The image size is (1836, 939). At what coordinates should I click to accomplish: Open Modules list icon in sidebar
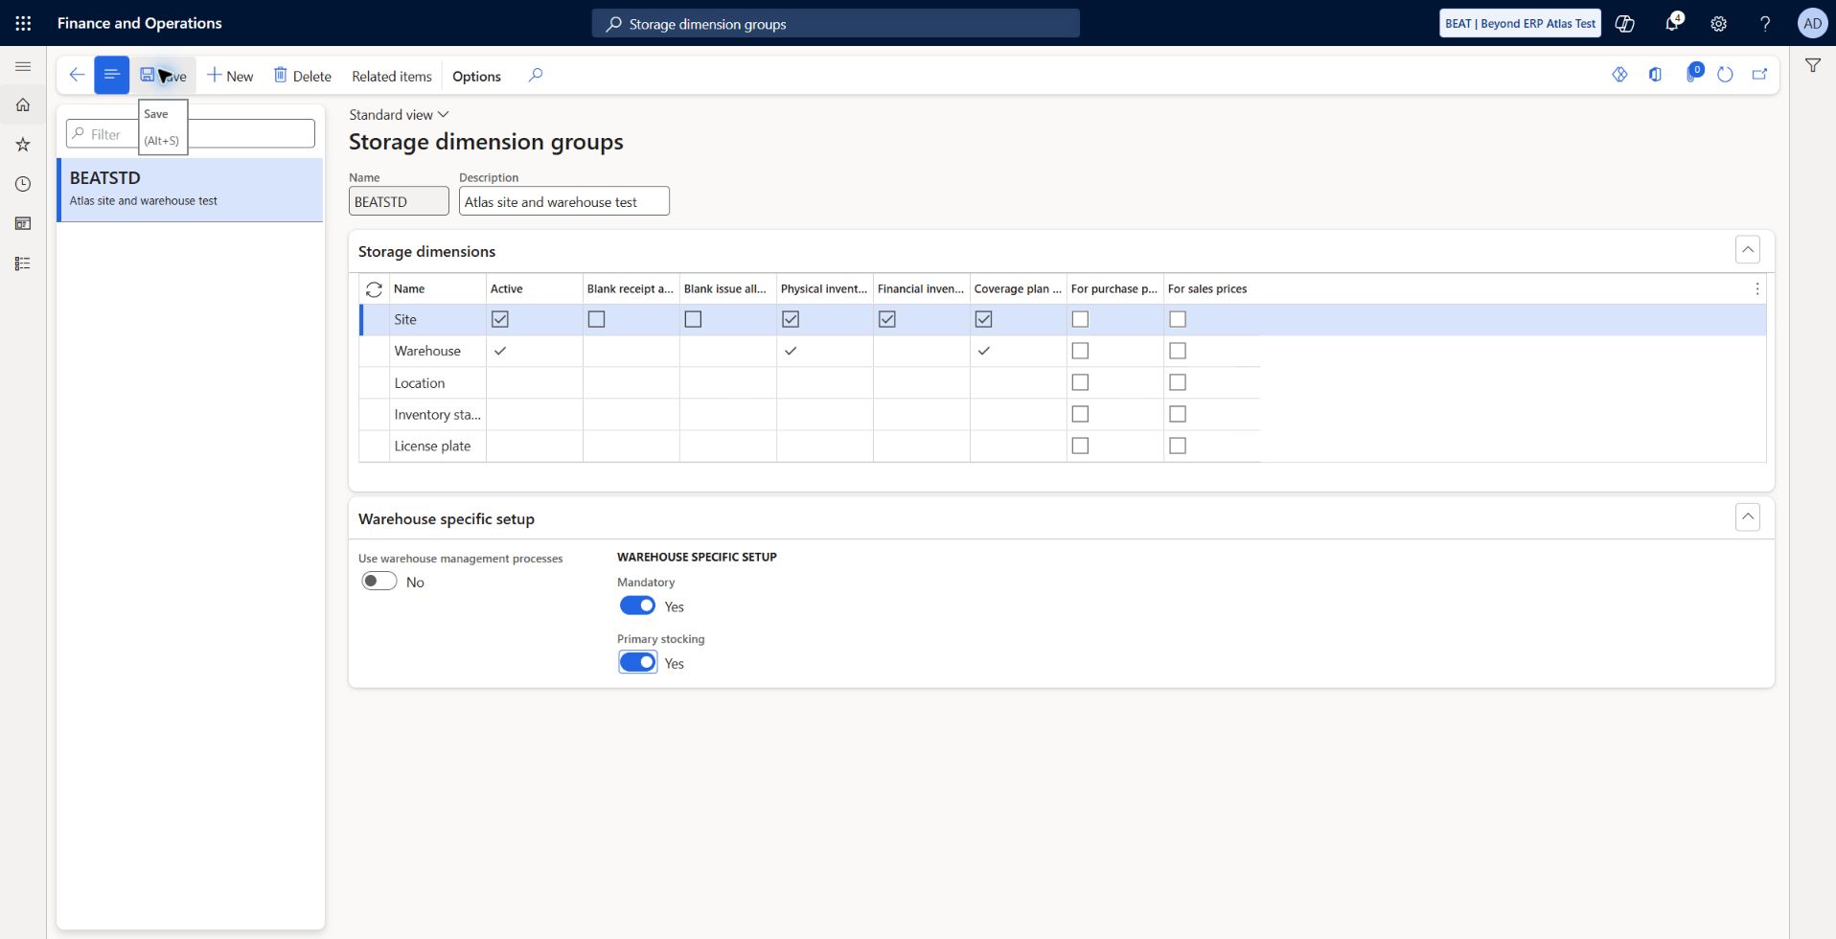(x=23, y=263)
